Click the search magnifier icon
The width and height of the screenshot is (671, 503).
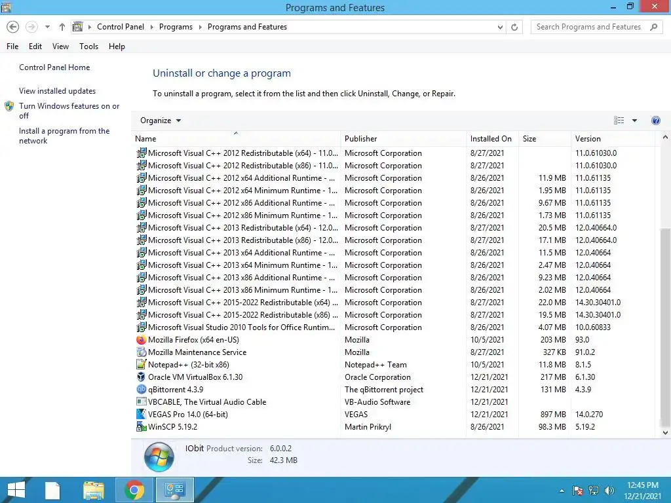coord(653,27)
